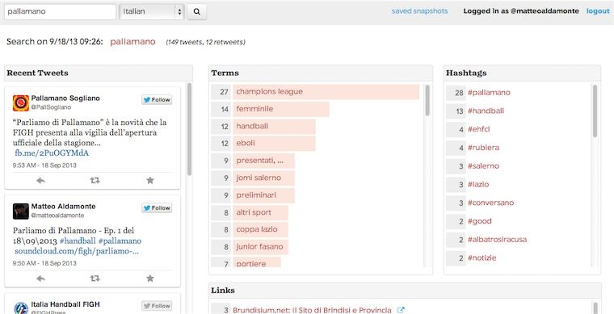Image resolution: width=614 pixels, height=314 pixels.
Task: Open saved snapshots
Action: [419, 11]
